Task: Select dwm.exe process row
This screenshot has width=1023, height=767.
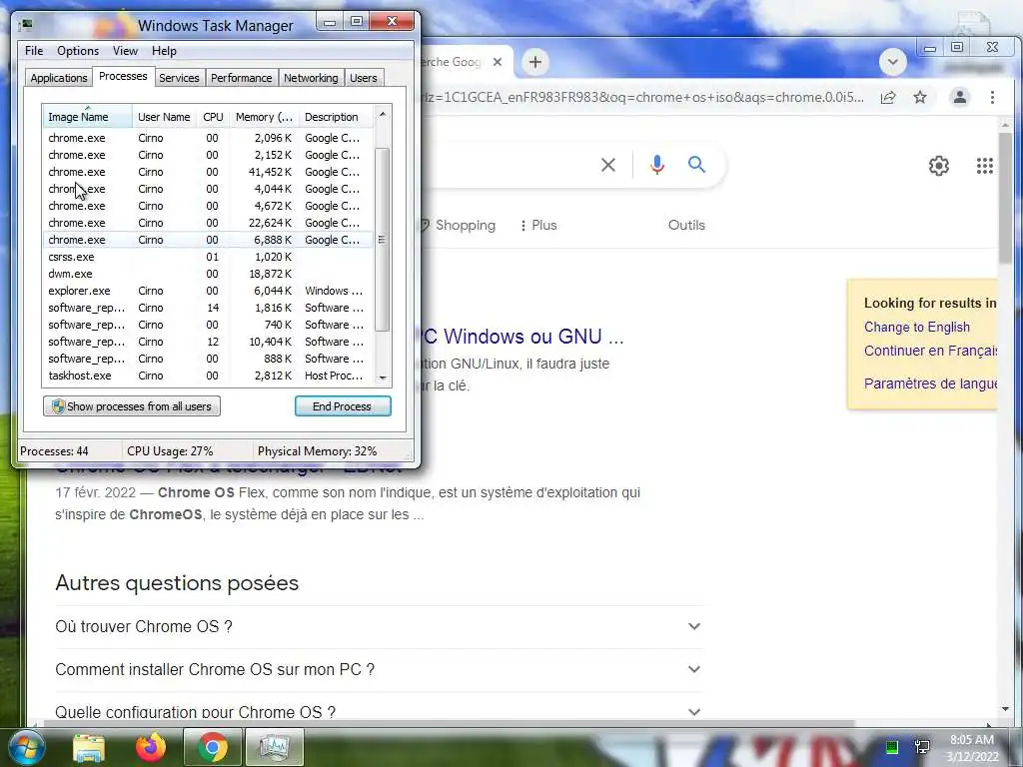Action: click(x=208, y=274)
